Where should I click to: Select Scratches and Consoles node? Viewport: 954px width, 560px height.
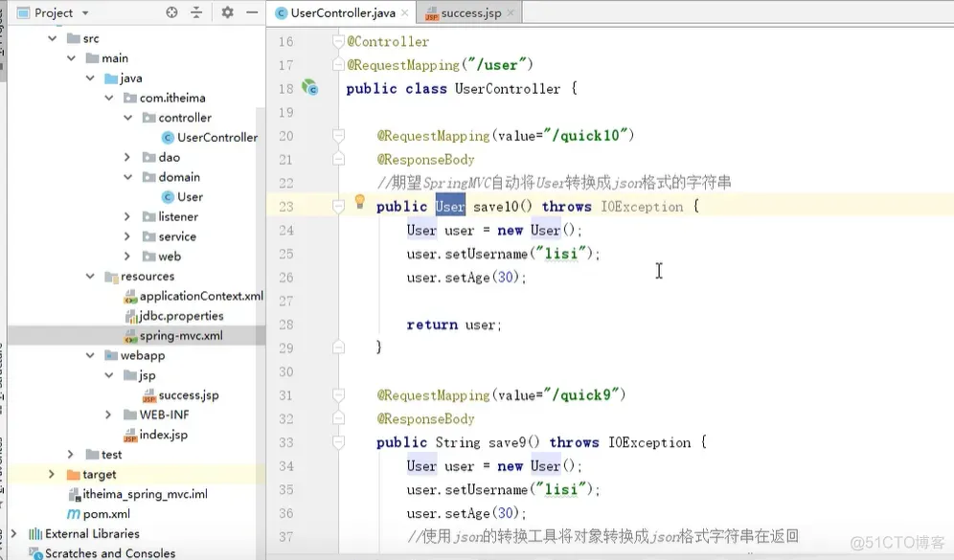coord(103,552)
